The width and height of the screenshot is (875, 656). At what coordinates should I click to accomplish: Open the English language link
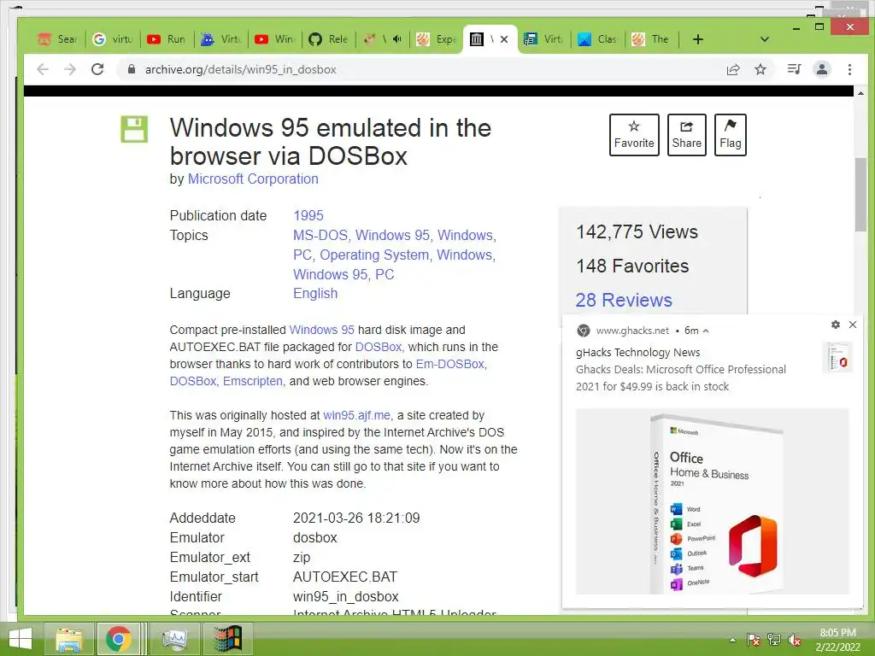point(315,294)
